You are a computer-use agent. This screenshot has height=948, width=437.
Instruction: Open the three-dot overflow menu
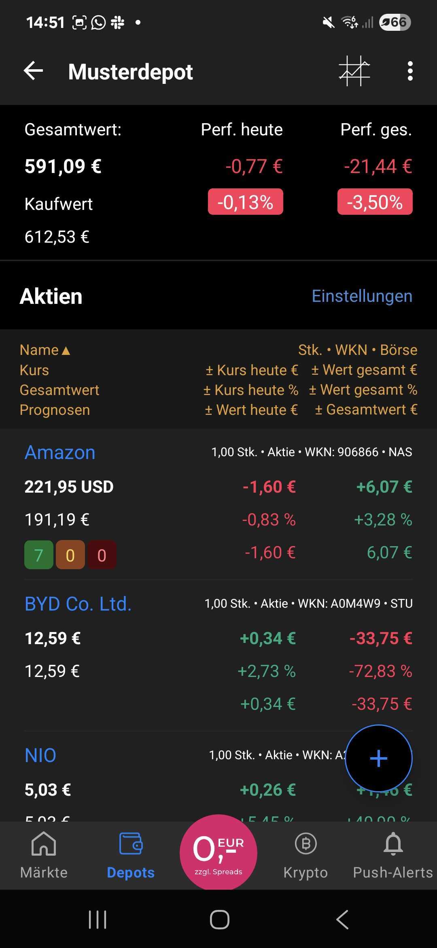point(410,71)
